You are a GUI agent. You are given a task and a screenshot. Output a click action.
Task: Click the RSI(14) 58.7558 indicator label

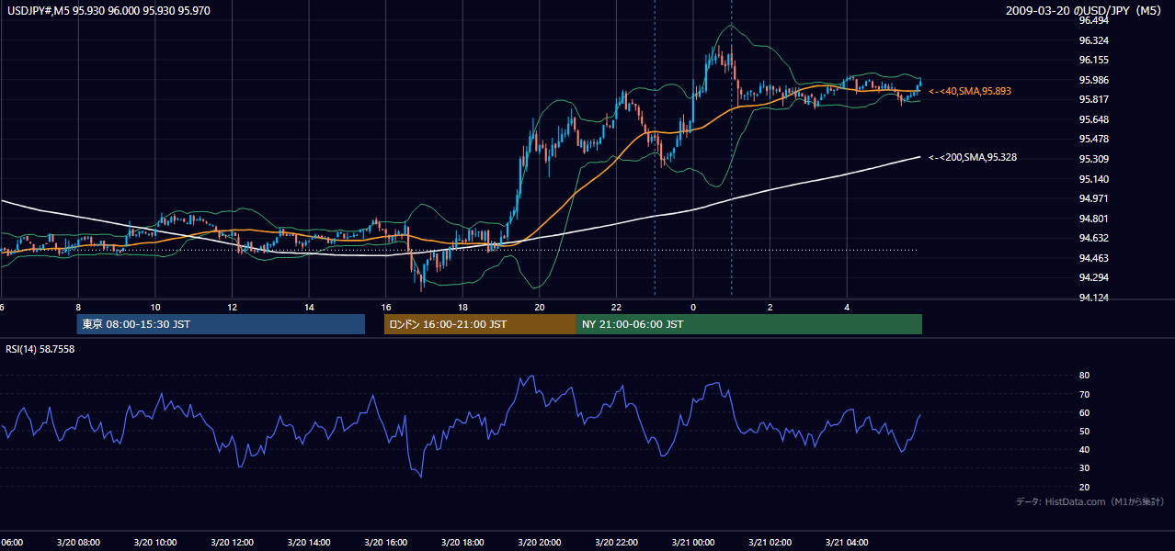[40, 349]
